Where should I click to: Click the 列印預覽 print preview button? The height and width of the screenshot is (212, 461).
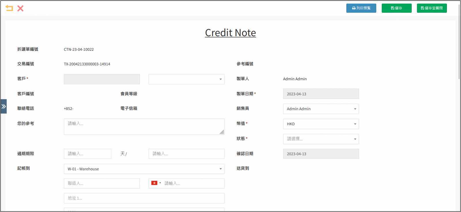point(361,8)
